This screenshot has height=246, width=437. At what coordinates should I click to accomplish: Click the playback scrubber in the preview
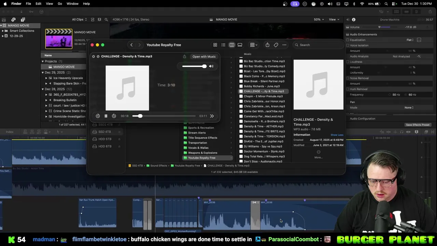(x=164, y=116)
